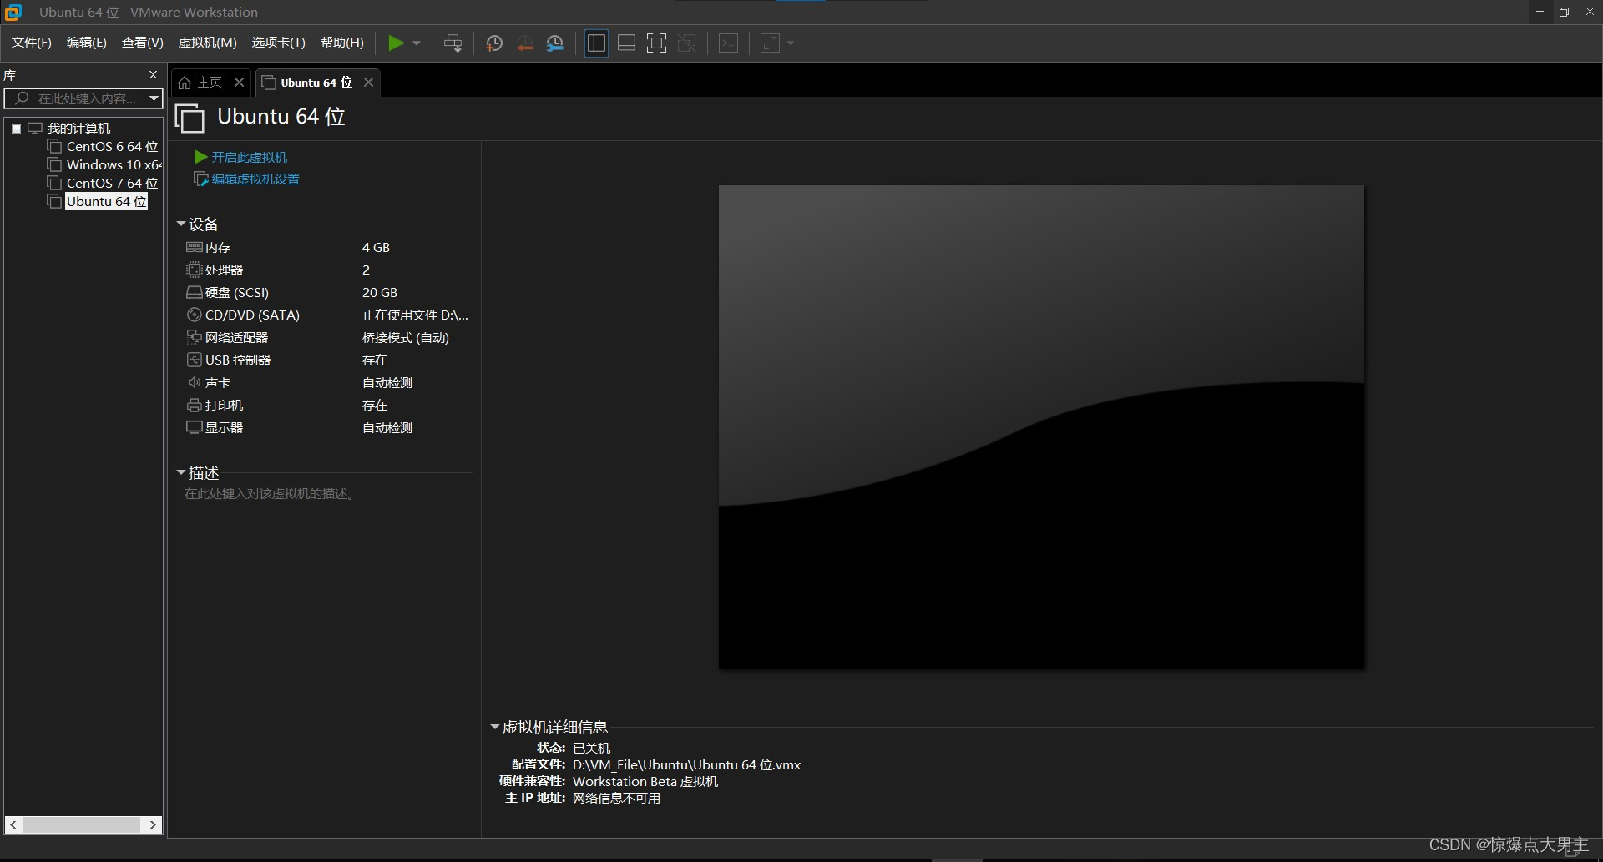Close the 主页 tab
Viewport: 1603px width, 862px height.
pos(240,82)
